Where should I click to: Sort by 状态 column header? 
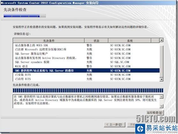(x=96, y=41)
